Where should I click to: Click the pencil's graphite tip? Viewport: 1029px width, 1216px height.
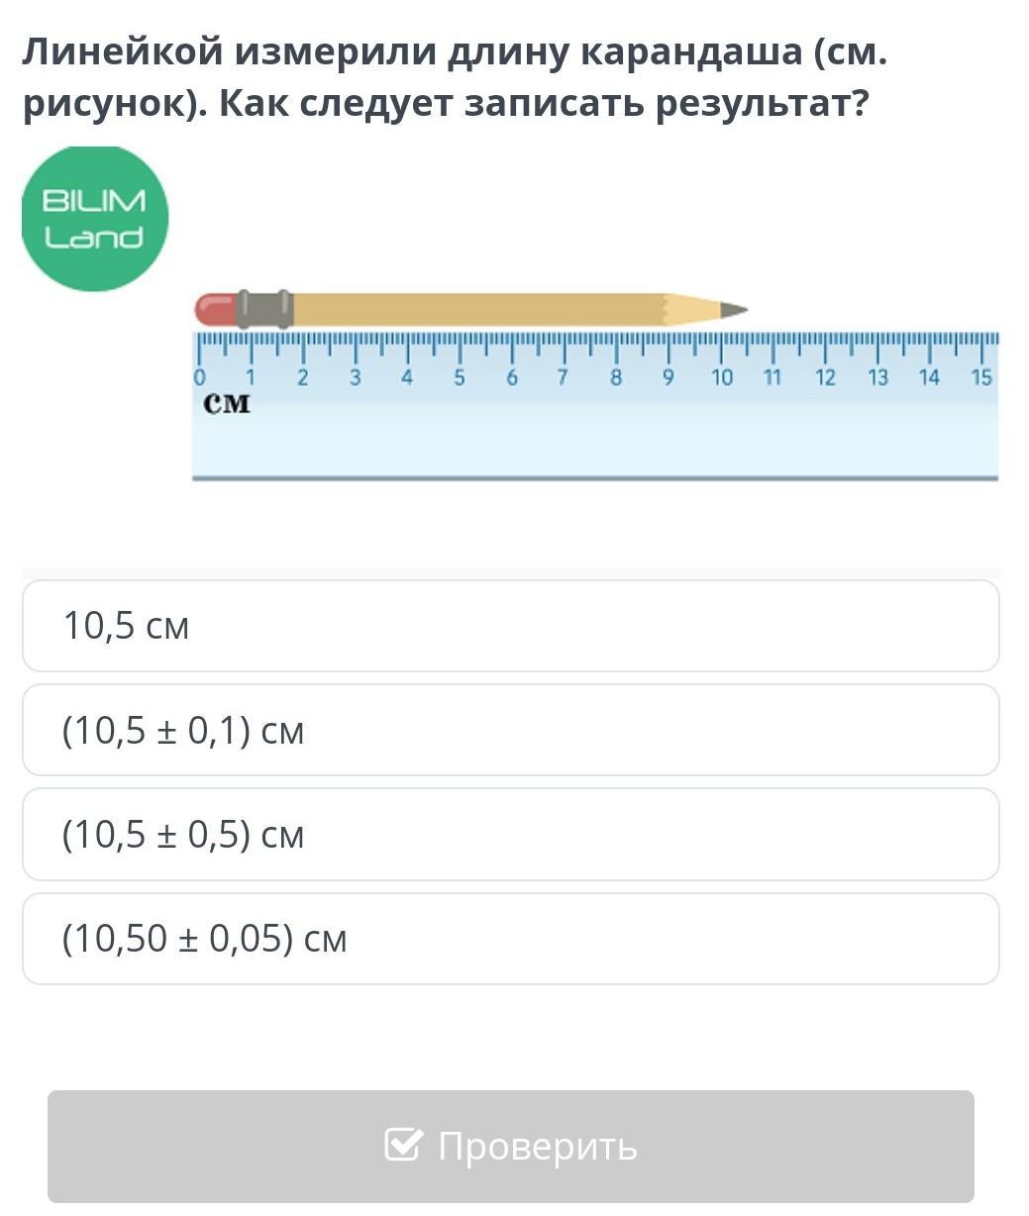pos(734,310)
